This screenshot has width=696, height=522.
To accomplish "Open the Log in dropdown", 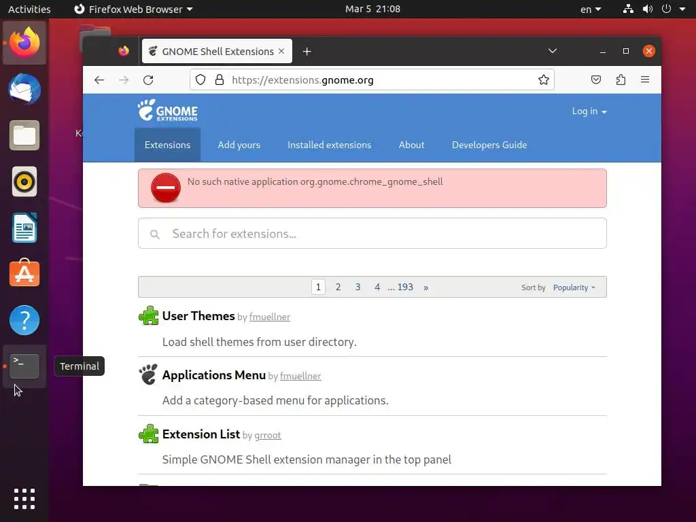I will [589, 111].
